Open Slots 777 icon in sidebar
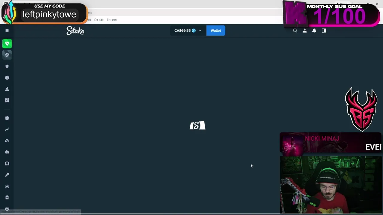 click(x=7, y=141)
